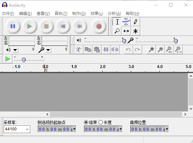The image size is (193, 143).
Task: Click the Zoom In magnifier icon
Action: click(x=151, y=49)
